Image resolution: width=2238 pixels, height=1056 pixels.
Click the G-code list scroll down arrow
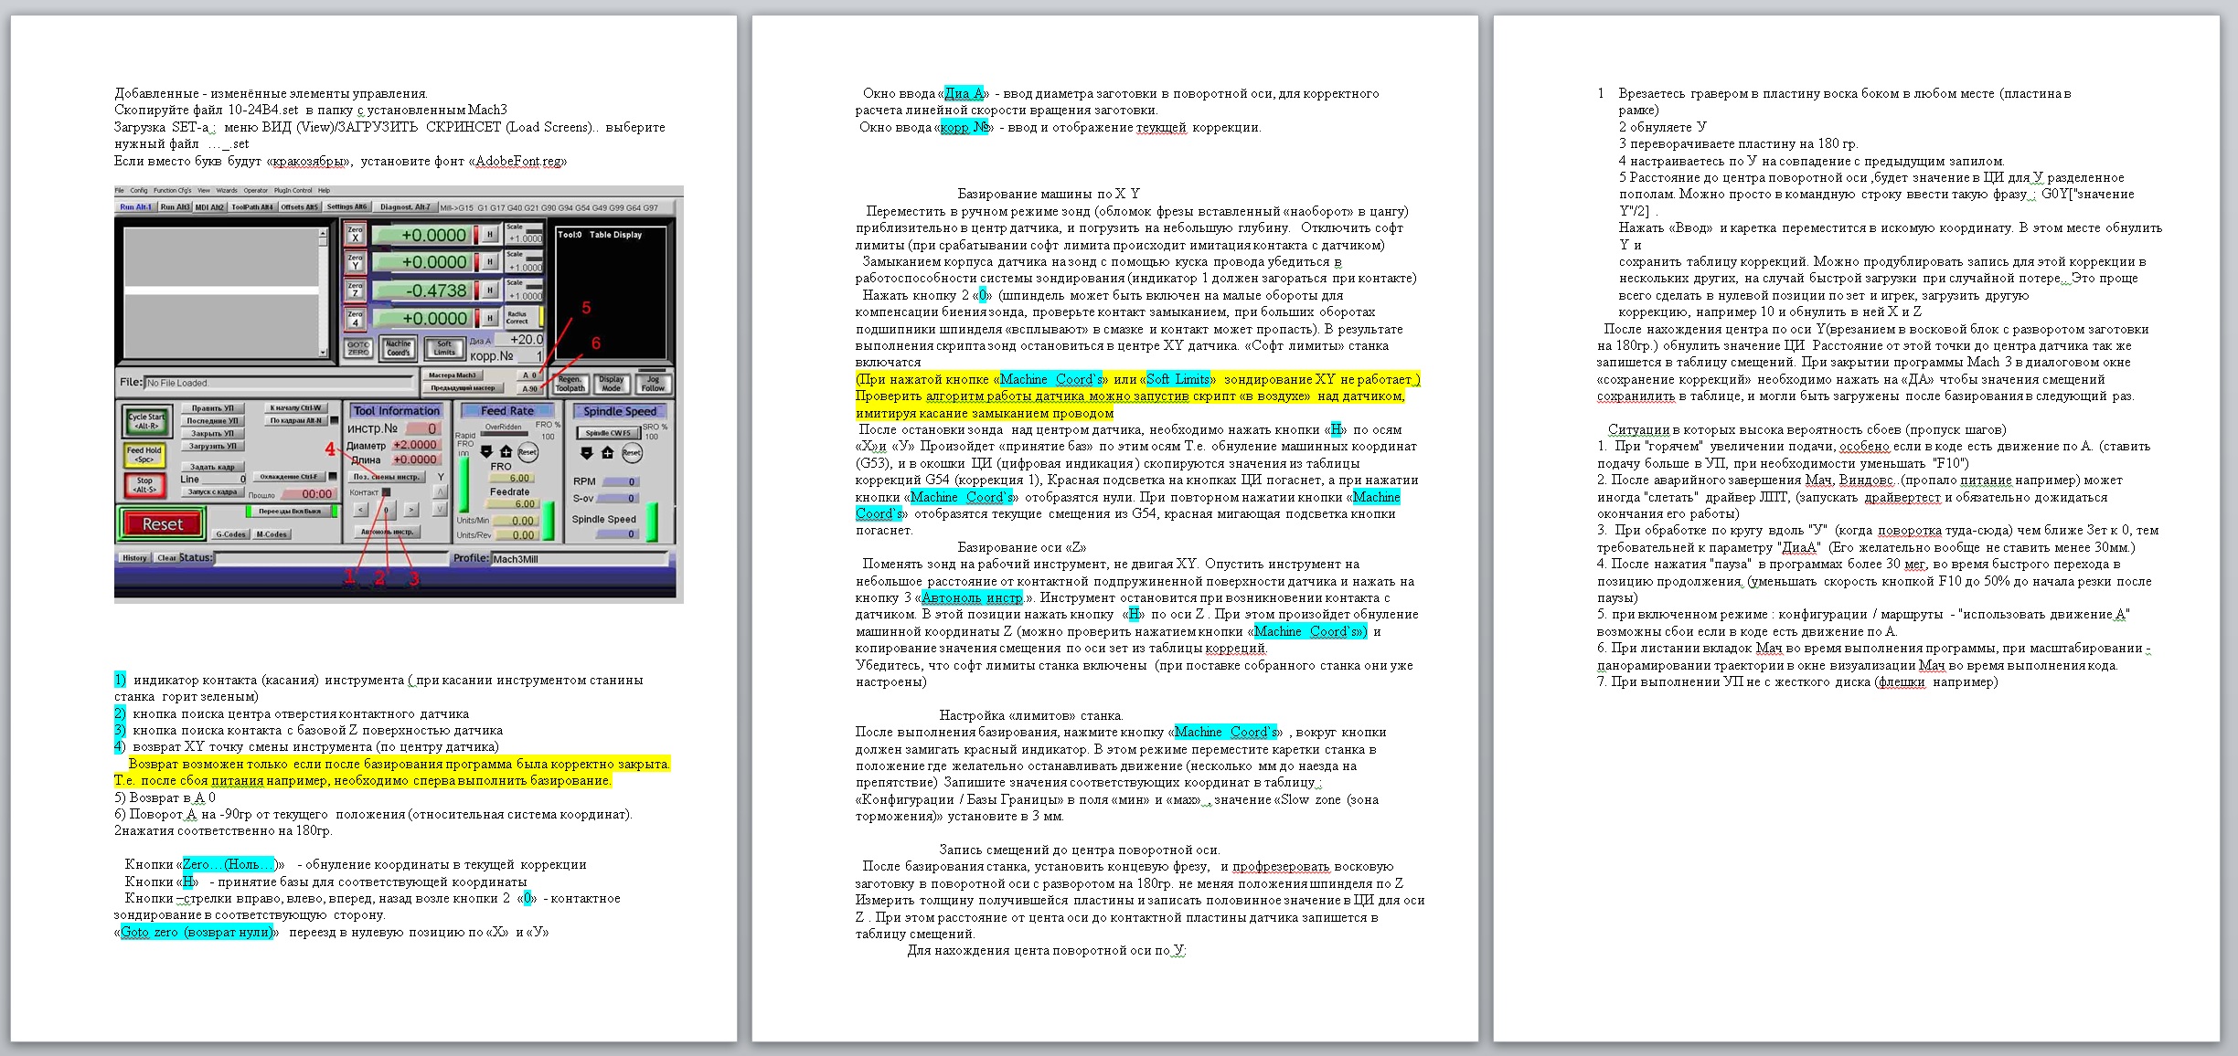click(323, 352)
